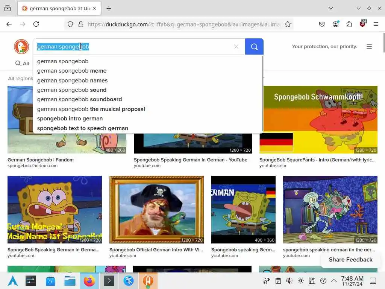
Task: Open the tracking protection shield icon
Action: [x=70, y=24]
